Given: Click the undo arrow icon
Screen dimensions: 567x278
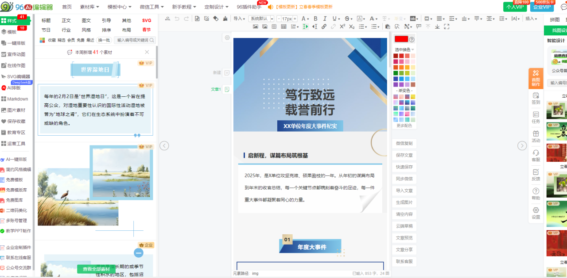Looking at the screenshot, I should [x=177, y=19].
